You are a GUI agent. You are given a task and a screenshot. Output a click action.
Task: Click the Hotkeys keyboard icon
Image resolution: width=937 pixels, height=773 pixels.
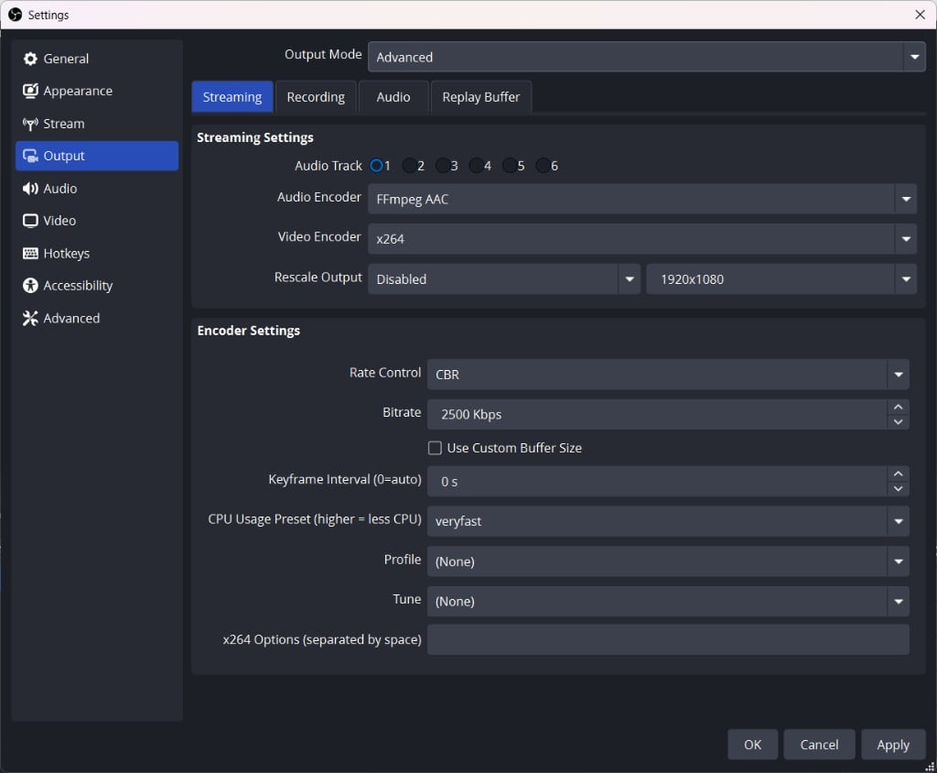tap(30, 253)
